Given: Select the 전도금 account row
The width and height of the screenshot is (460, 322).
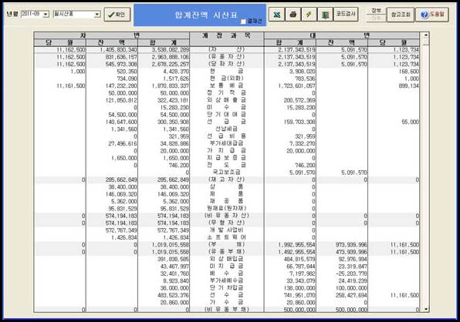Looking at the screenshot, I should pyautogui.click(x=226, y=165).
